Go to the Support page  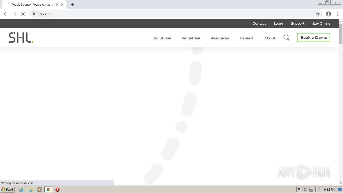pyautogui.click(x=298, y=24)
